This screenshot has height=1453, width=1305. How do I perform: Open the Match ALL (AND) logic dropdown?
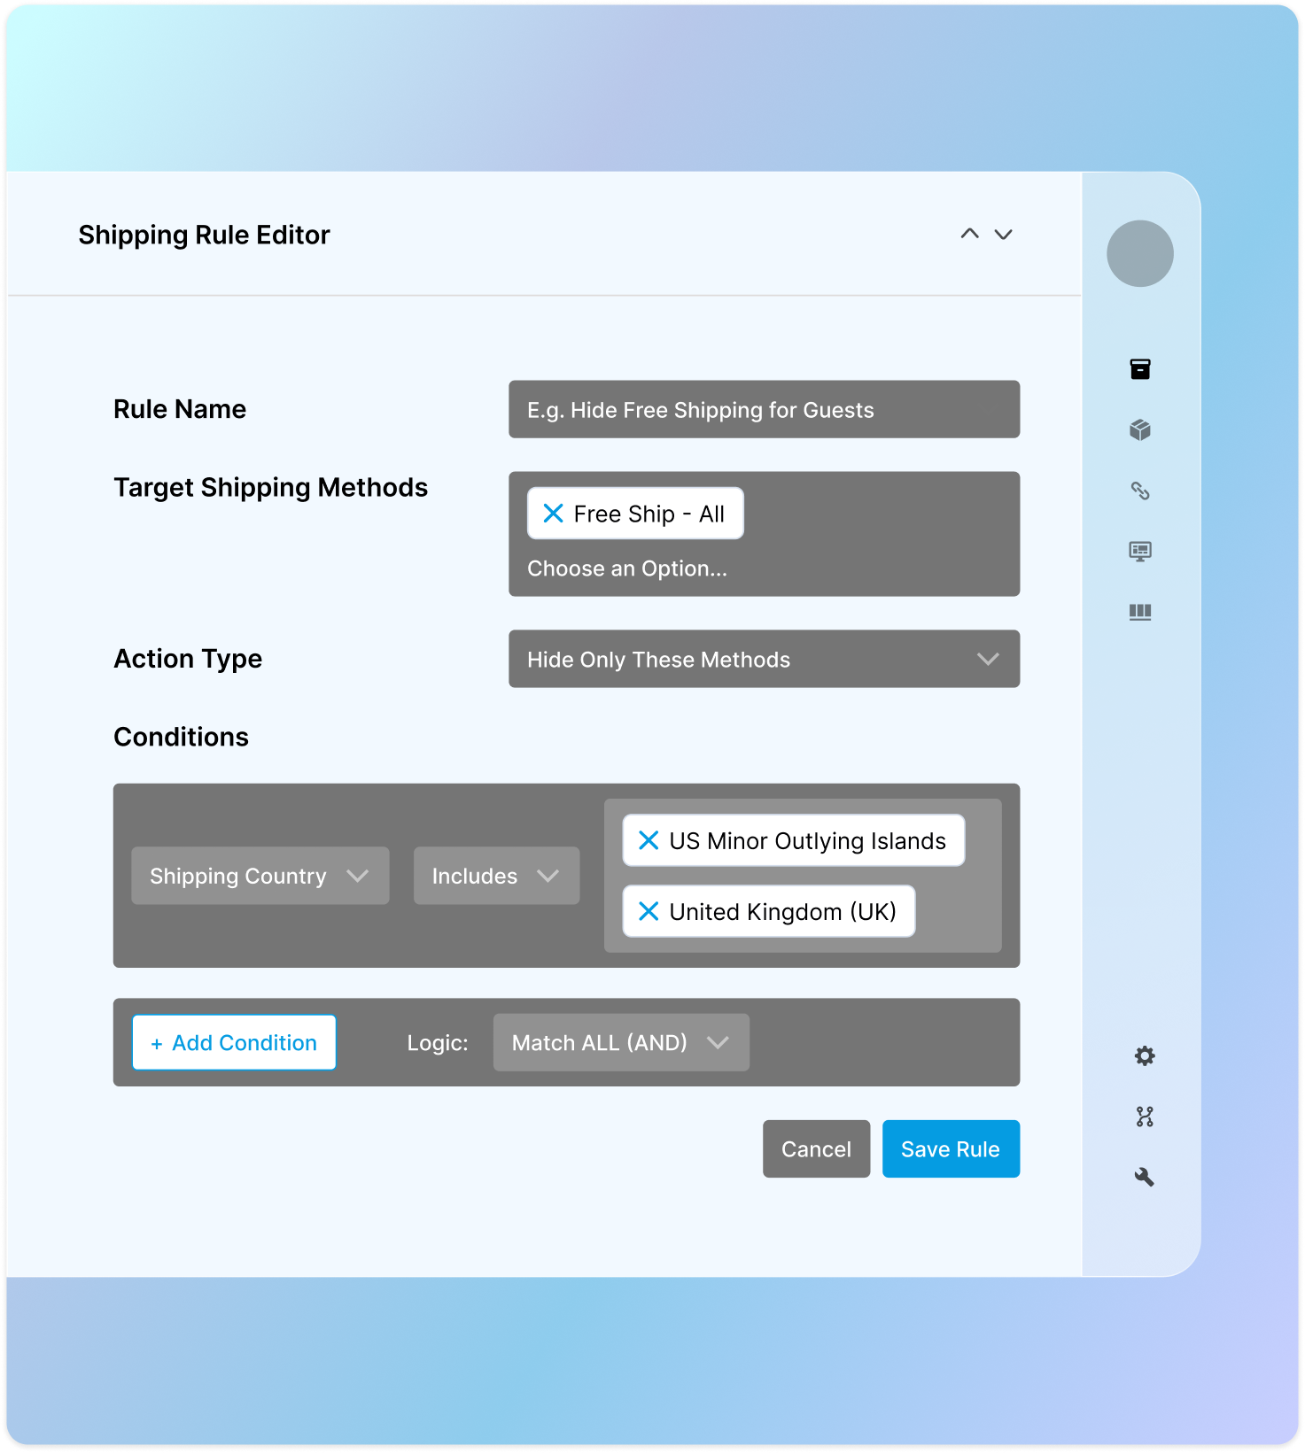point(621,1042)
